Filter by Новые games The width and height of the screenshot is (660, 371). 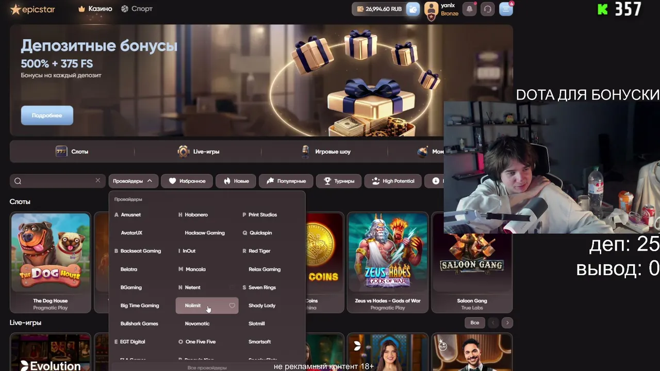click(236, 181)
